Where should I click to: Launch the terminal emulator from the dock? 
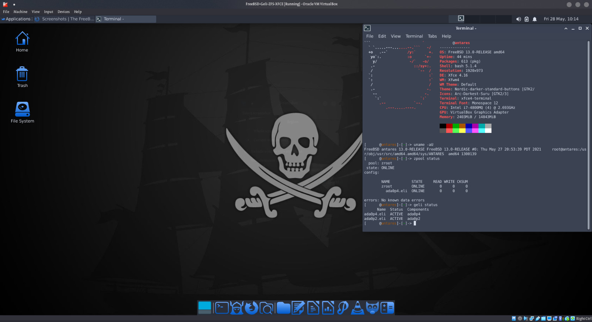(222, 308)
